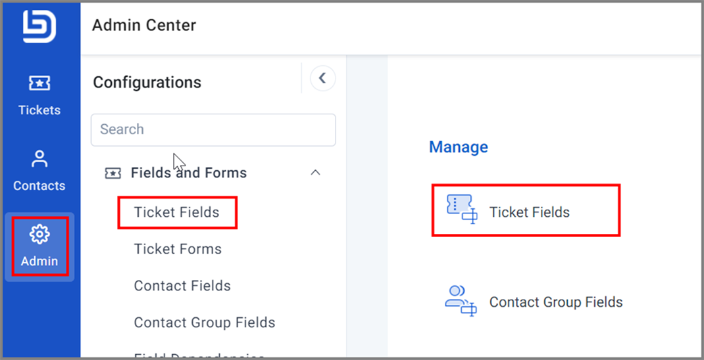Collapse the Configurations panel with chevron button
704x360 pixels.
click(323, 78)
